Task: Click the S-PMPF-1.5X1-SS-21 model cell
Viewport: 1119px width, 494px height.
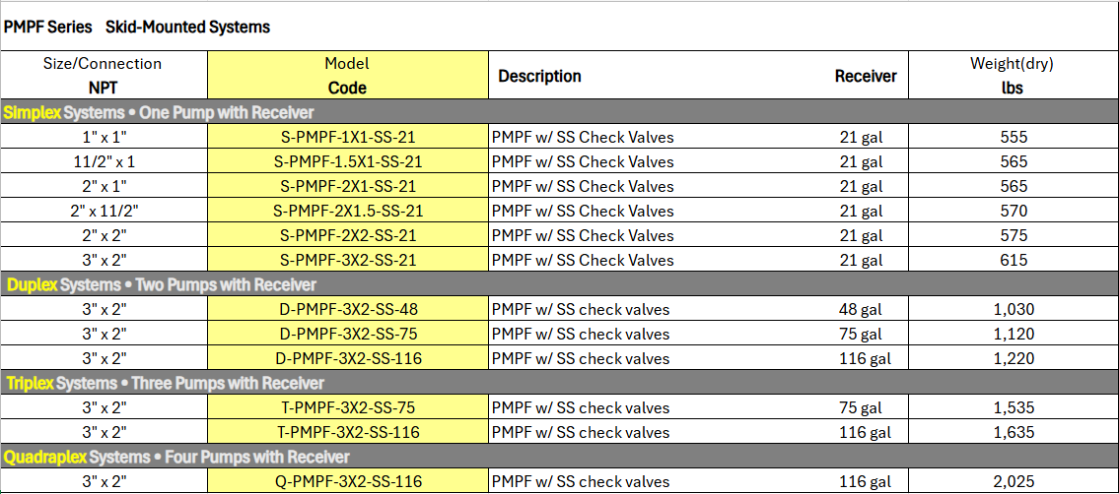Action: tap(347, 162)
